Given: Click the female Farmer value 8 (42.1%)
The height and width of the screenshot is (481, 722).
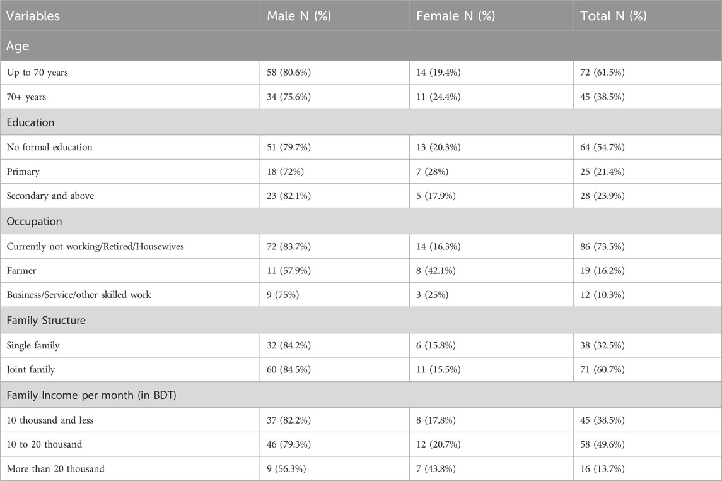Looking at the screenshot, I should [438, 270].
